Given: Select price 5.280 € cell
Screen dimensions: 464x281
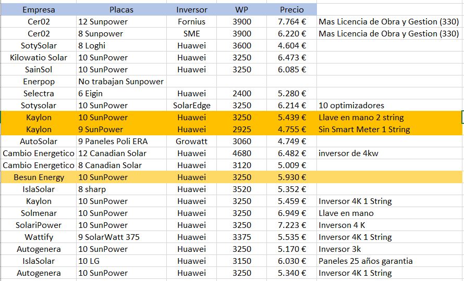Looking at the screenshot, I should coord(291,93).
